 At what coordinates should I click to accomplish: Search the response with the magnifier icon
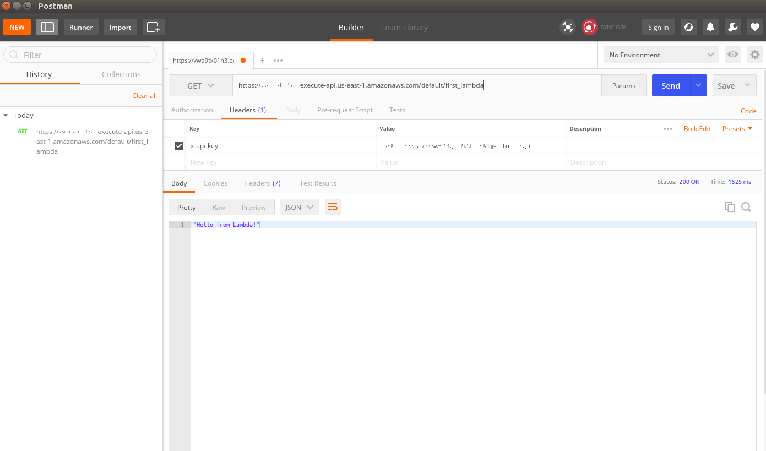(746, 207)
